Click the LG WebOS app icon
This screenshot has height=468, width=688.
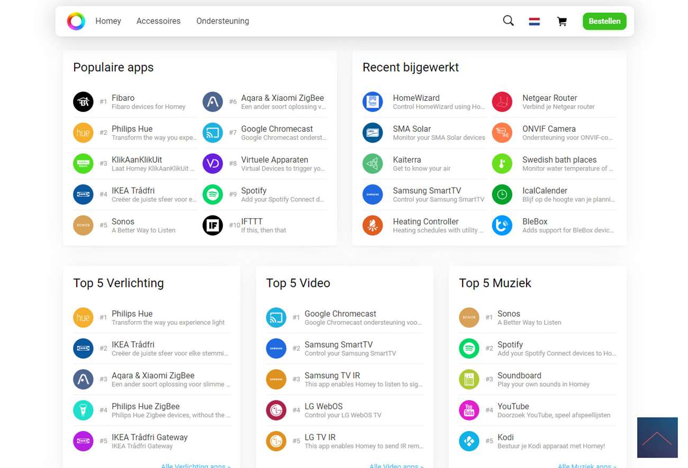276,410
